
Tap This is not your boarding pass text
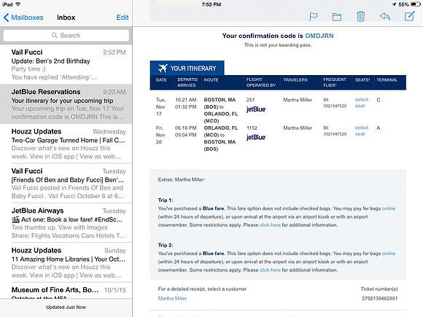278,45
